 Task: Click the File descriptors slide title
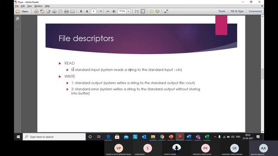point(86,39)
